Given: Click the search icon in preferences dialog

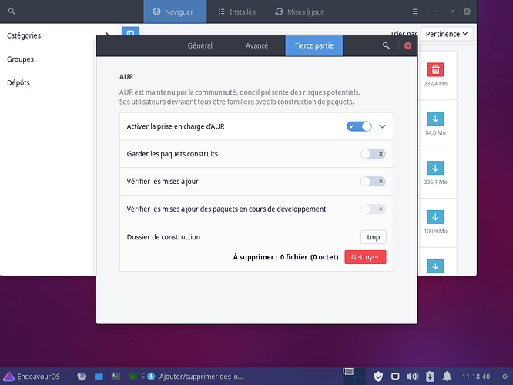Looking at the screenshot, I should 386,45.
